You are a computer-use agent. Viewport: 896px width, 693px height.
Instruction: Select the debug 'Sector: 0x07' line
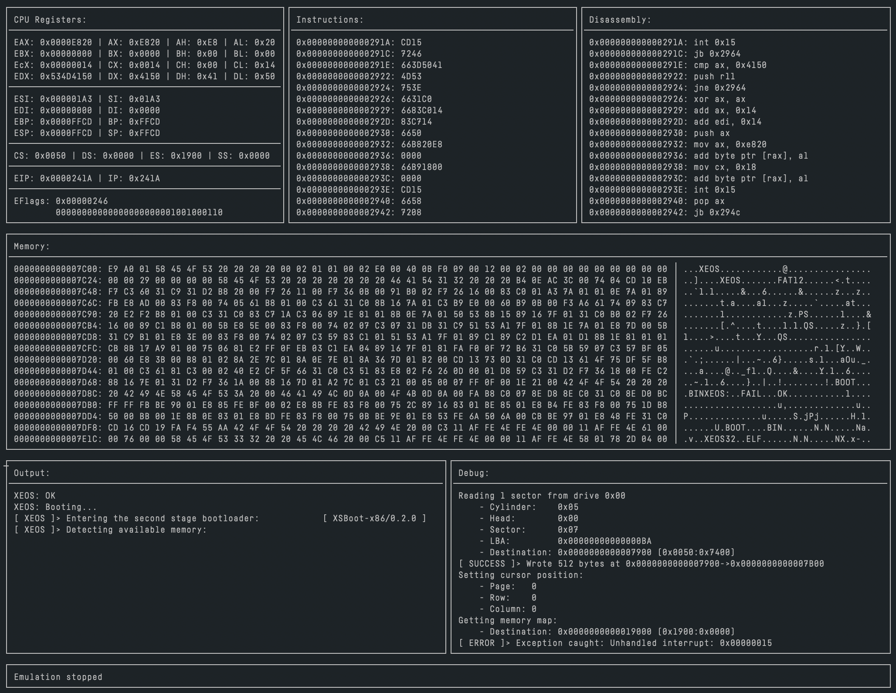(x=529, y=530)
